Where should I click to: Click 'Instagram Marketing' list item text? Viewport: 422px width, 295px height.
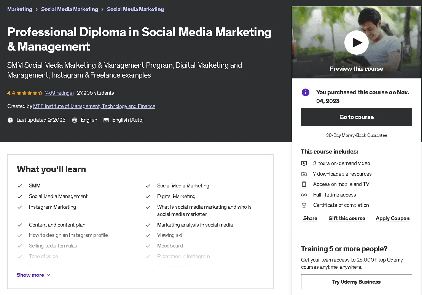pos(53,207)
